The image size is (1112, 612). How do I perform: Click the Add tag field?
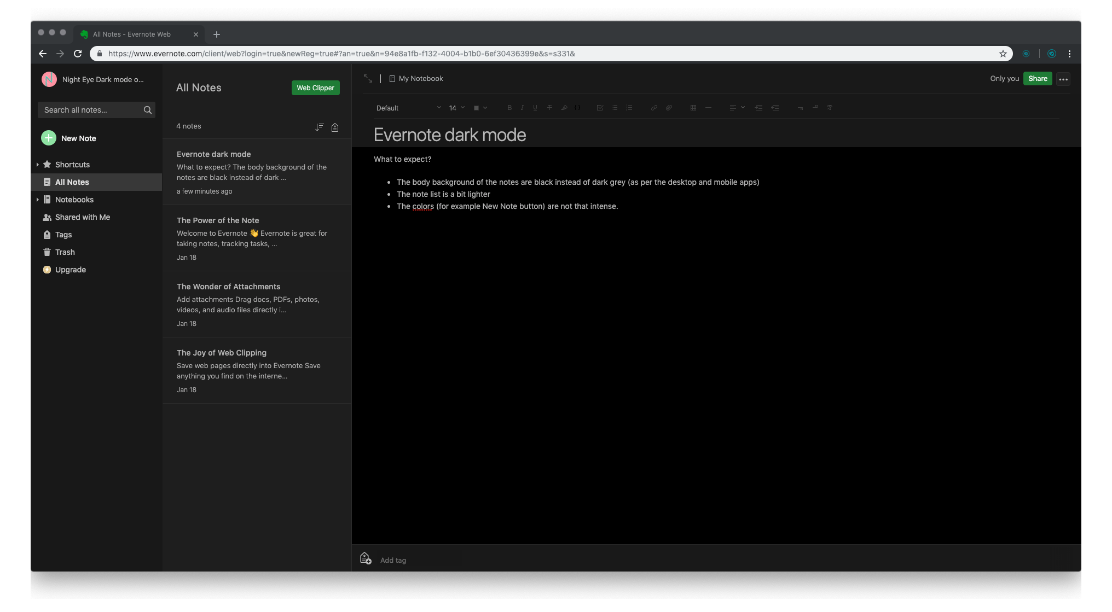393,560
